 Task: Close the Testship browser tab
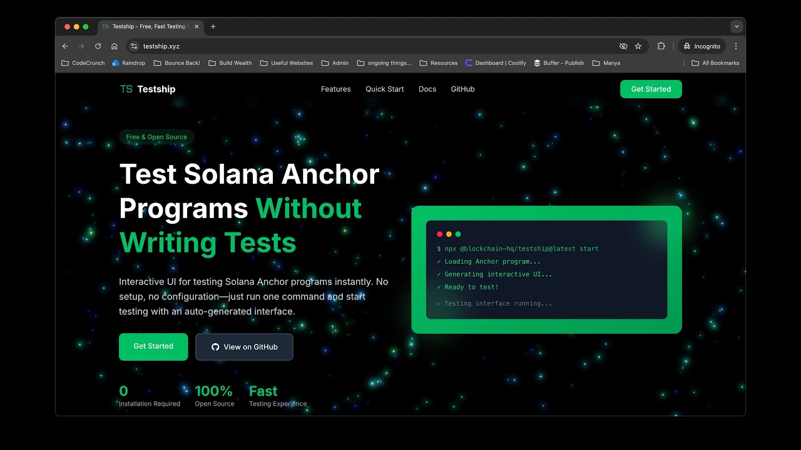point(196,27)
